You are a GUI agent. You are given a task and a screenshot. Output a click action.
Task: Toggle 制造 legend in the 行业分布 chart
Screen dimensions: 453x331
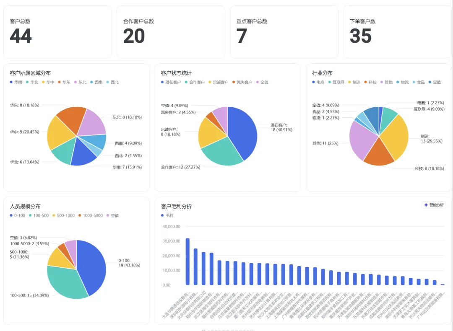354,82
